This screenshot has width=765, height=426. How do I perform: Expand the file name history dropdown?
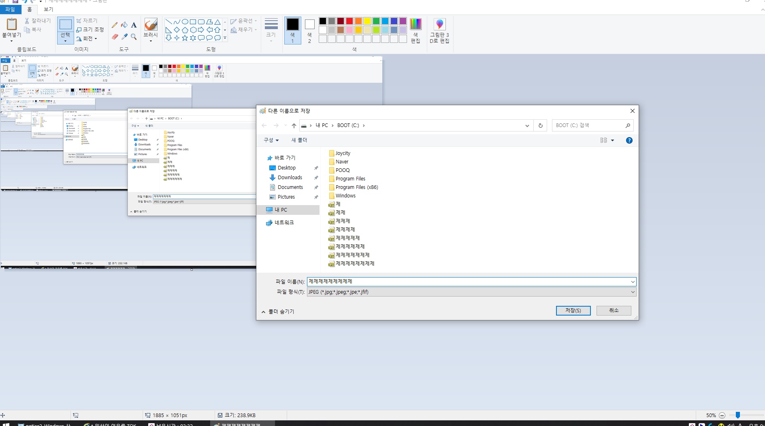(633, 282)
